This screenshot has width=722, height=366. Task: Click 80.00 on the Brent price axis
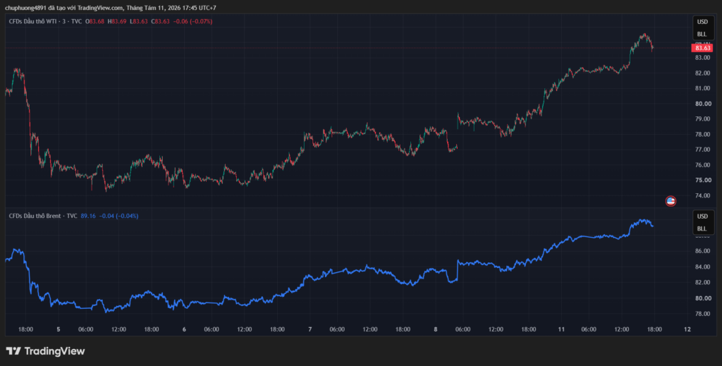pos(702,298)
